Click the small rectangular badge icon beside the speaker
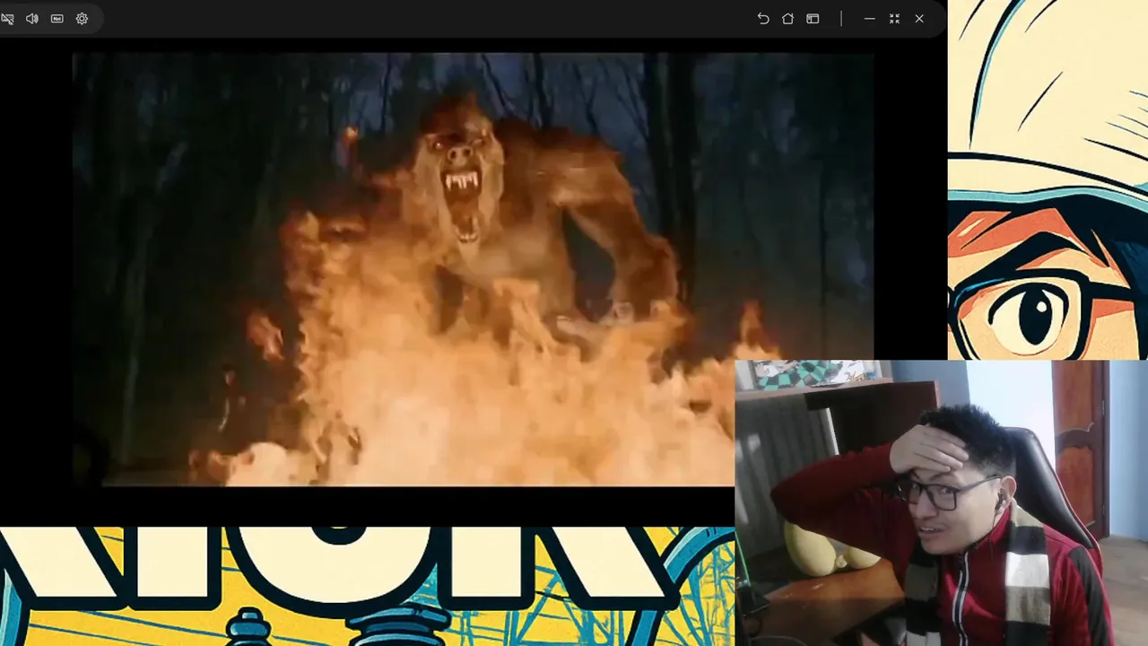 pos(57,19)
